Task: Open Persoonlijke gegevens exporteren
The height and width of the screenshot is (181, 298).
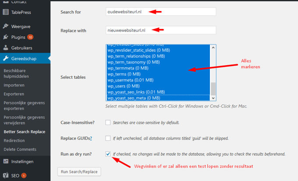Action: tap(25, 105)
